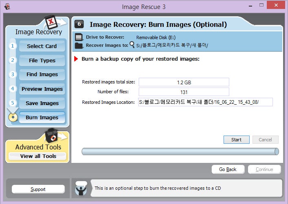Image resolution: width=288 pixels, height=204 pixels.
Task: Switch to Save Images step
Action: [x=42, y=103]
